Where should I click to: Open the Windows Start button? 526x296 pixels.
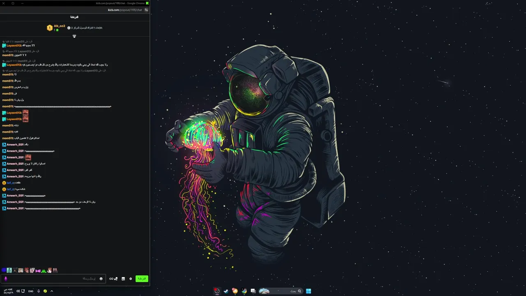(308, 291)
